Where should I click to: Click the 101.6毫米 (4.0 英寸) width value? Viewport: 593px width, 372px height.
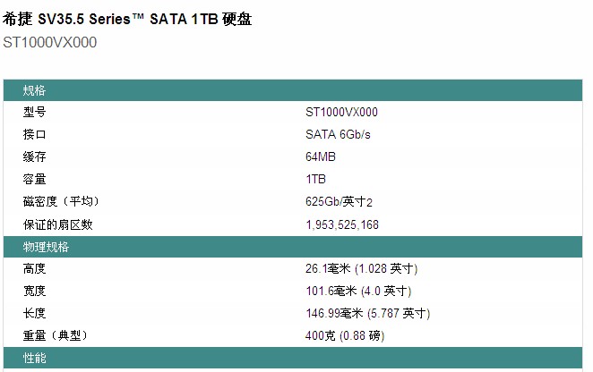[358, 291]
